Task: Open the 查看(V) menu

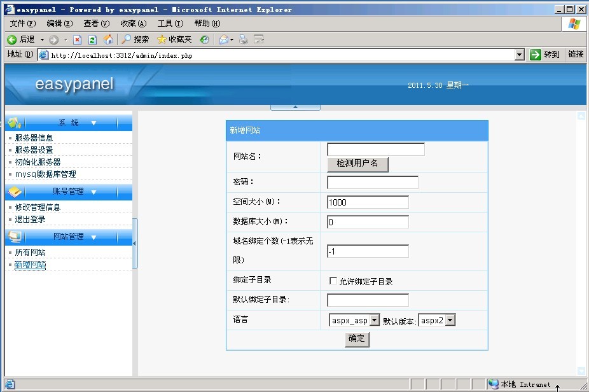Action: click(x=96, y=24)
